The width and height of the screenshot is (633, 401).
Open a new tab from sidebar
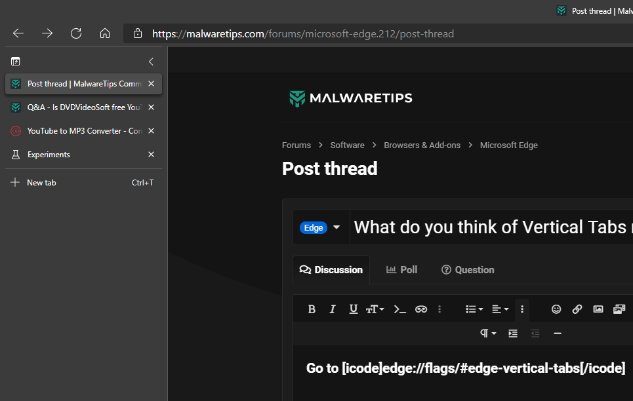coord(83,182)
